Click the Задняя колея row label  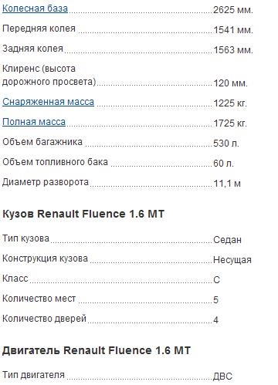(32, 49)
